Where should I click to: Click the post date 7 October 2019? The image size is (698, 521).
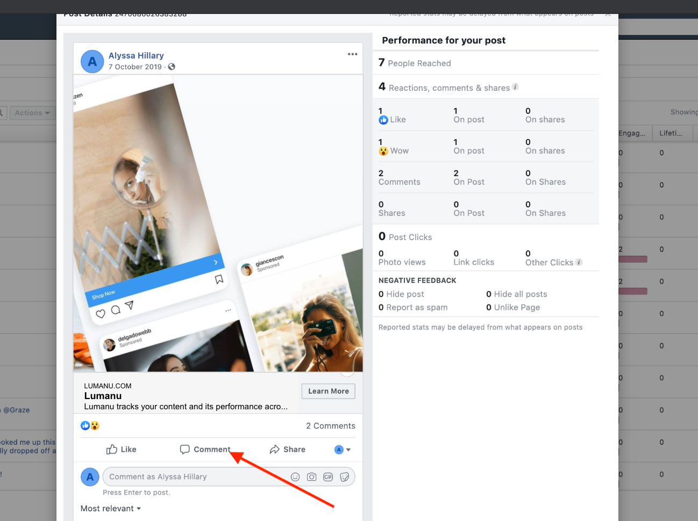pyautogui.click(x=135, y=67)
